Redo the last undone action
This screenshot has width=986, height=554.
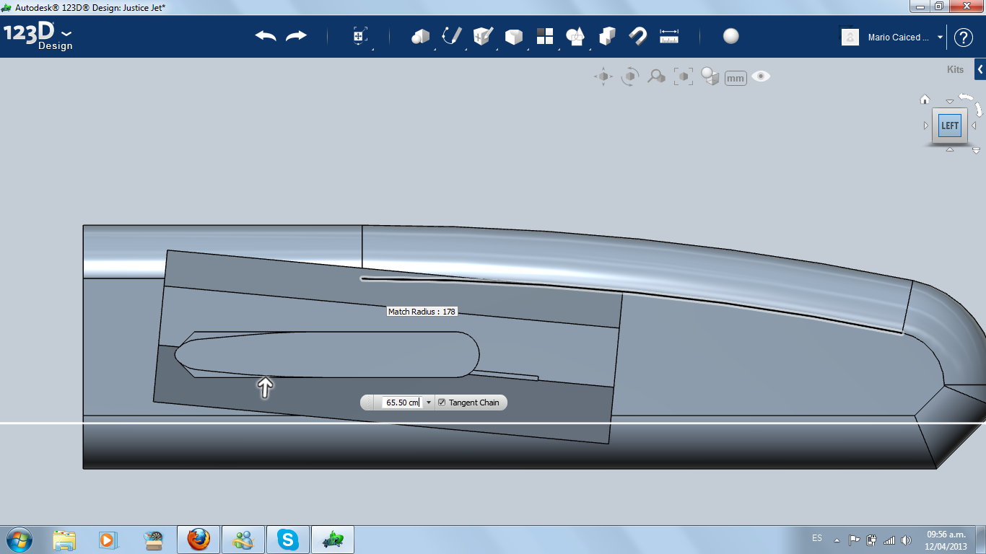point(296,36)
